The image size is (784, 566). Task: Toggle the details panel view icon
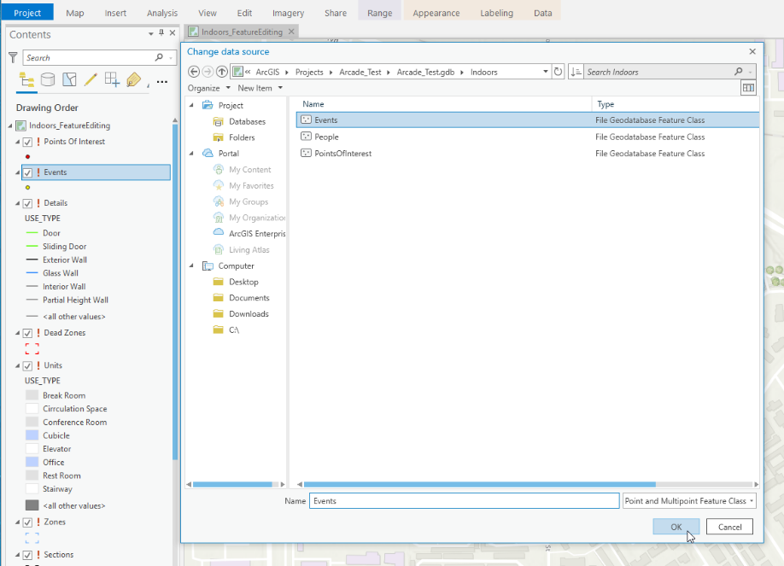[748, 88]
